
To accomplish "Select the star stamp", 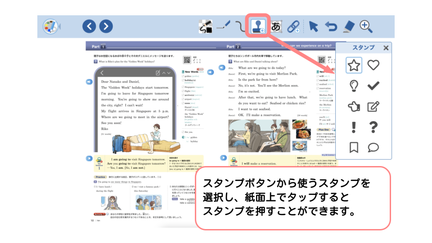I will (x=354, y=66).
